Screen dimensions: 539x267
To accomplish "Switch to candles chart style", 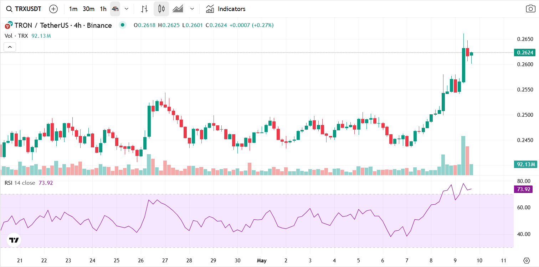I will [x=161, y=9].
